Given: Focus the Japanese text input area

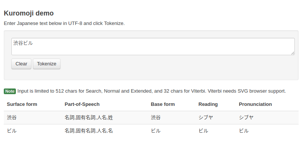Looking at the screenshot, I should (x=153, y=47).
